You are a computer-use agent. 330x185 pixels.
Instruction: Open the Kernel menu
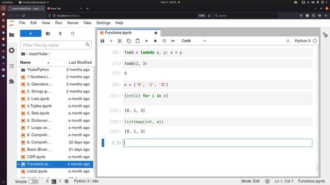(x=73, y=23)
